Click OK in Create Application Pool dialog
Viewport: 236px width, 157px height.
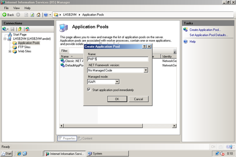coord(117,99)
